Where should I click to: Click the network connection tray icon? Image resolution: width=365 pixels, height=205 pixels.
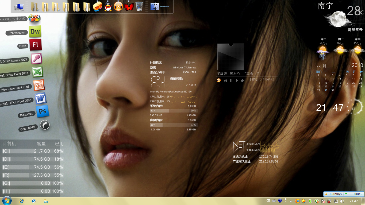click(336, 201)
